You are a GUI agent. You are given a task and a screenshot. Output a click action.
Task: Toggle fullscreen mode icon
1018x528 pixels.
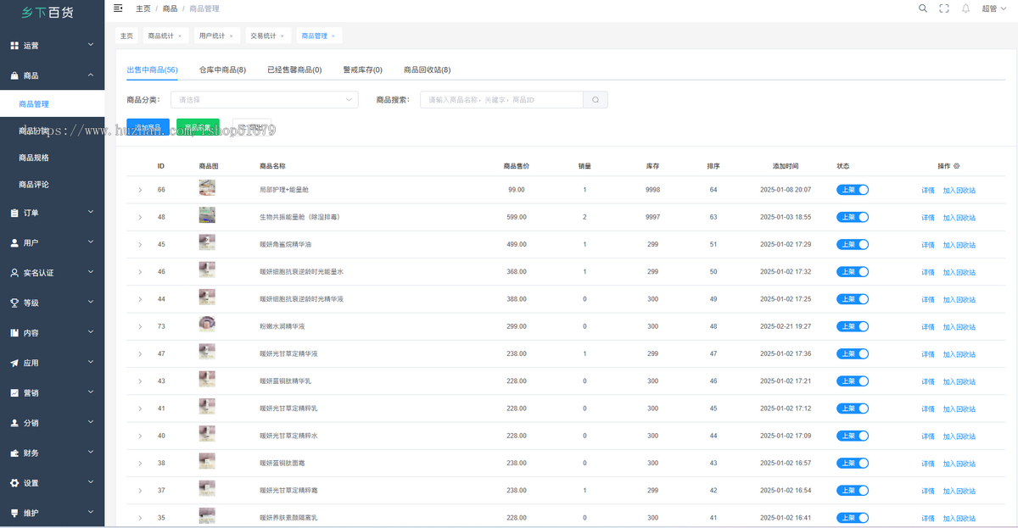click(x=944, y=8)
